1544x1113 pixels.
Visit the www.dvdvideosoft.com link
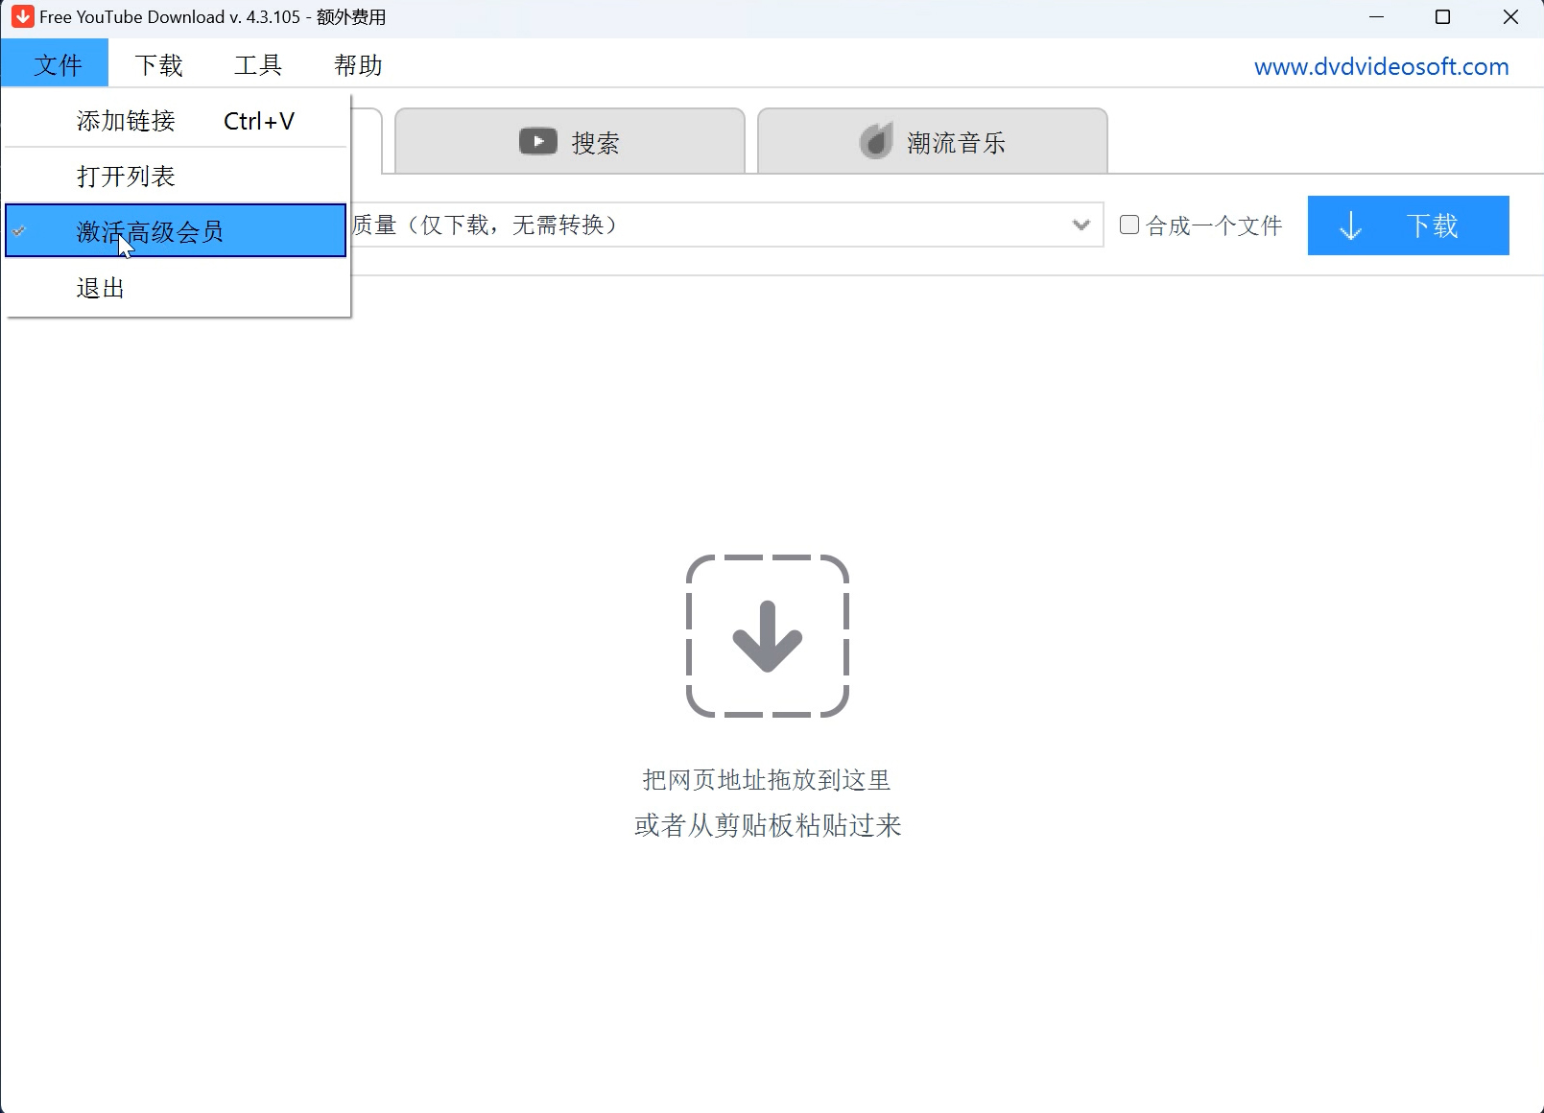tap(1381, 66)
